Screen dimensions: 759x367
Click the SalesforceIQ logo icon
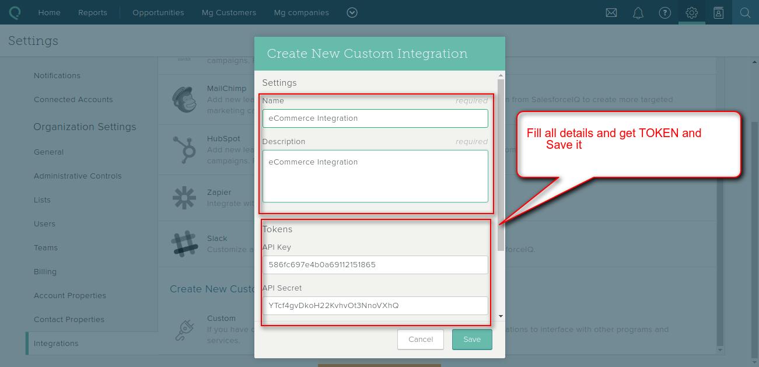15,12
